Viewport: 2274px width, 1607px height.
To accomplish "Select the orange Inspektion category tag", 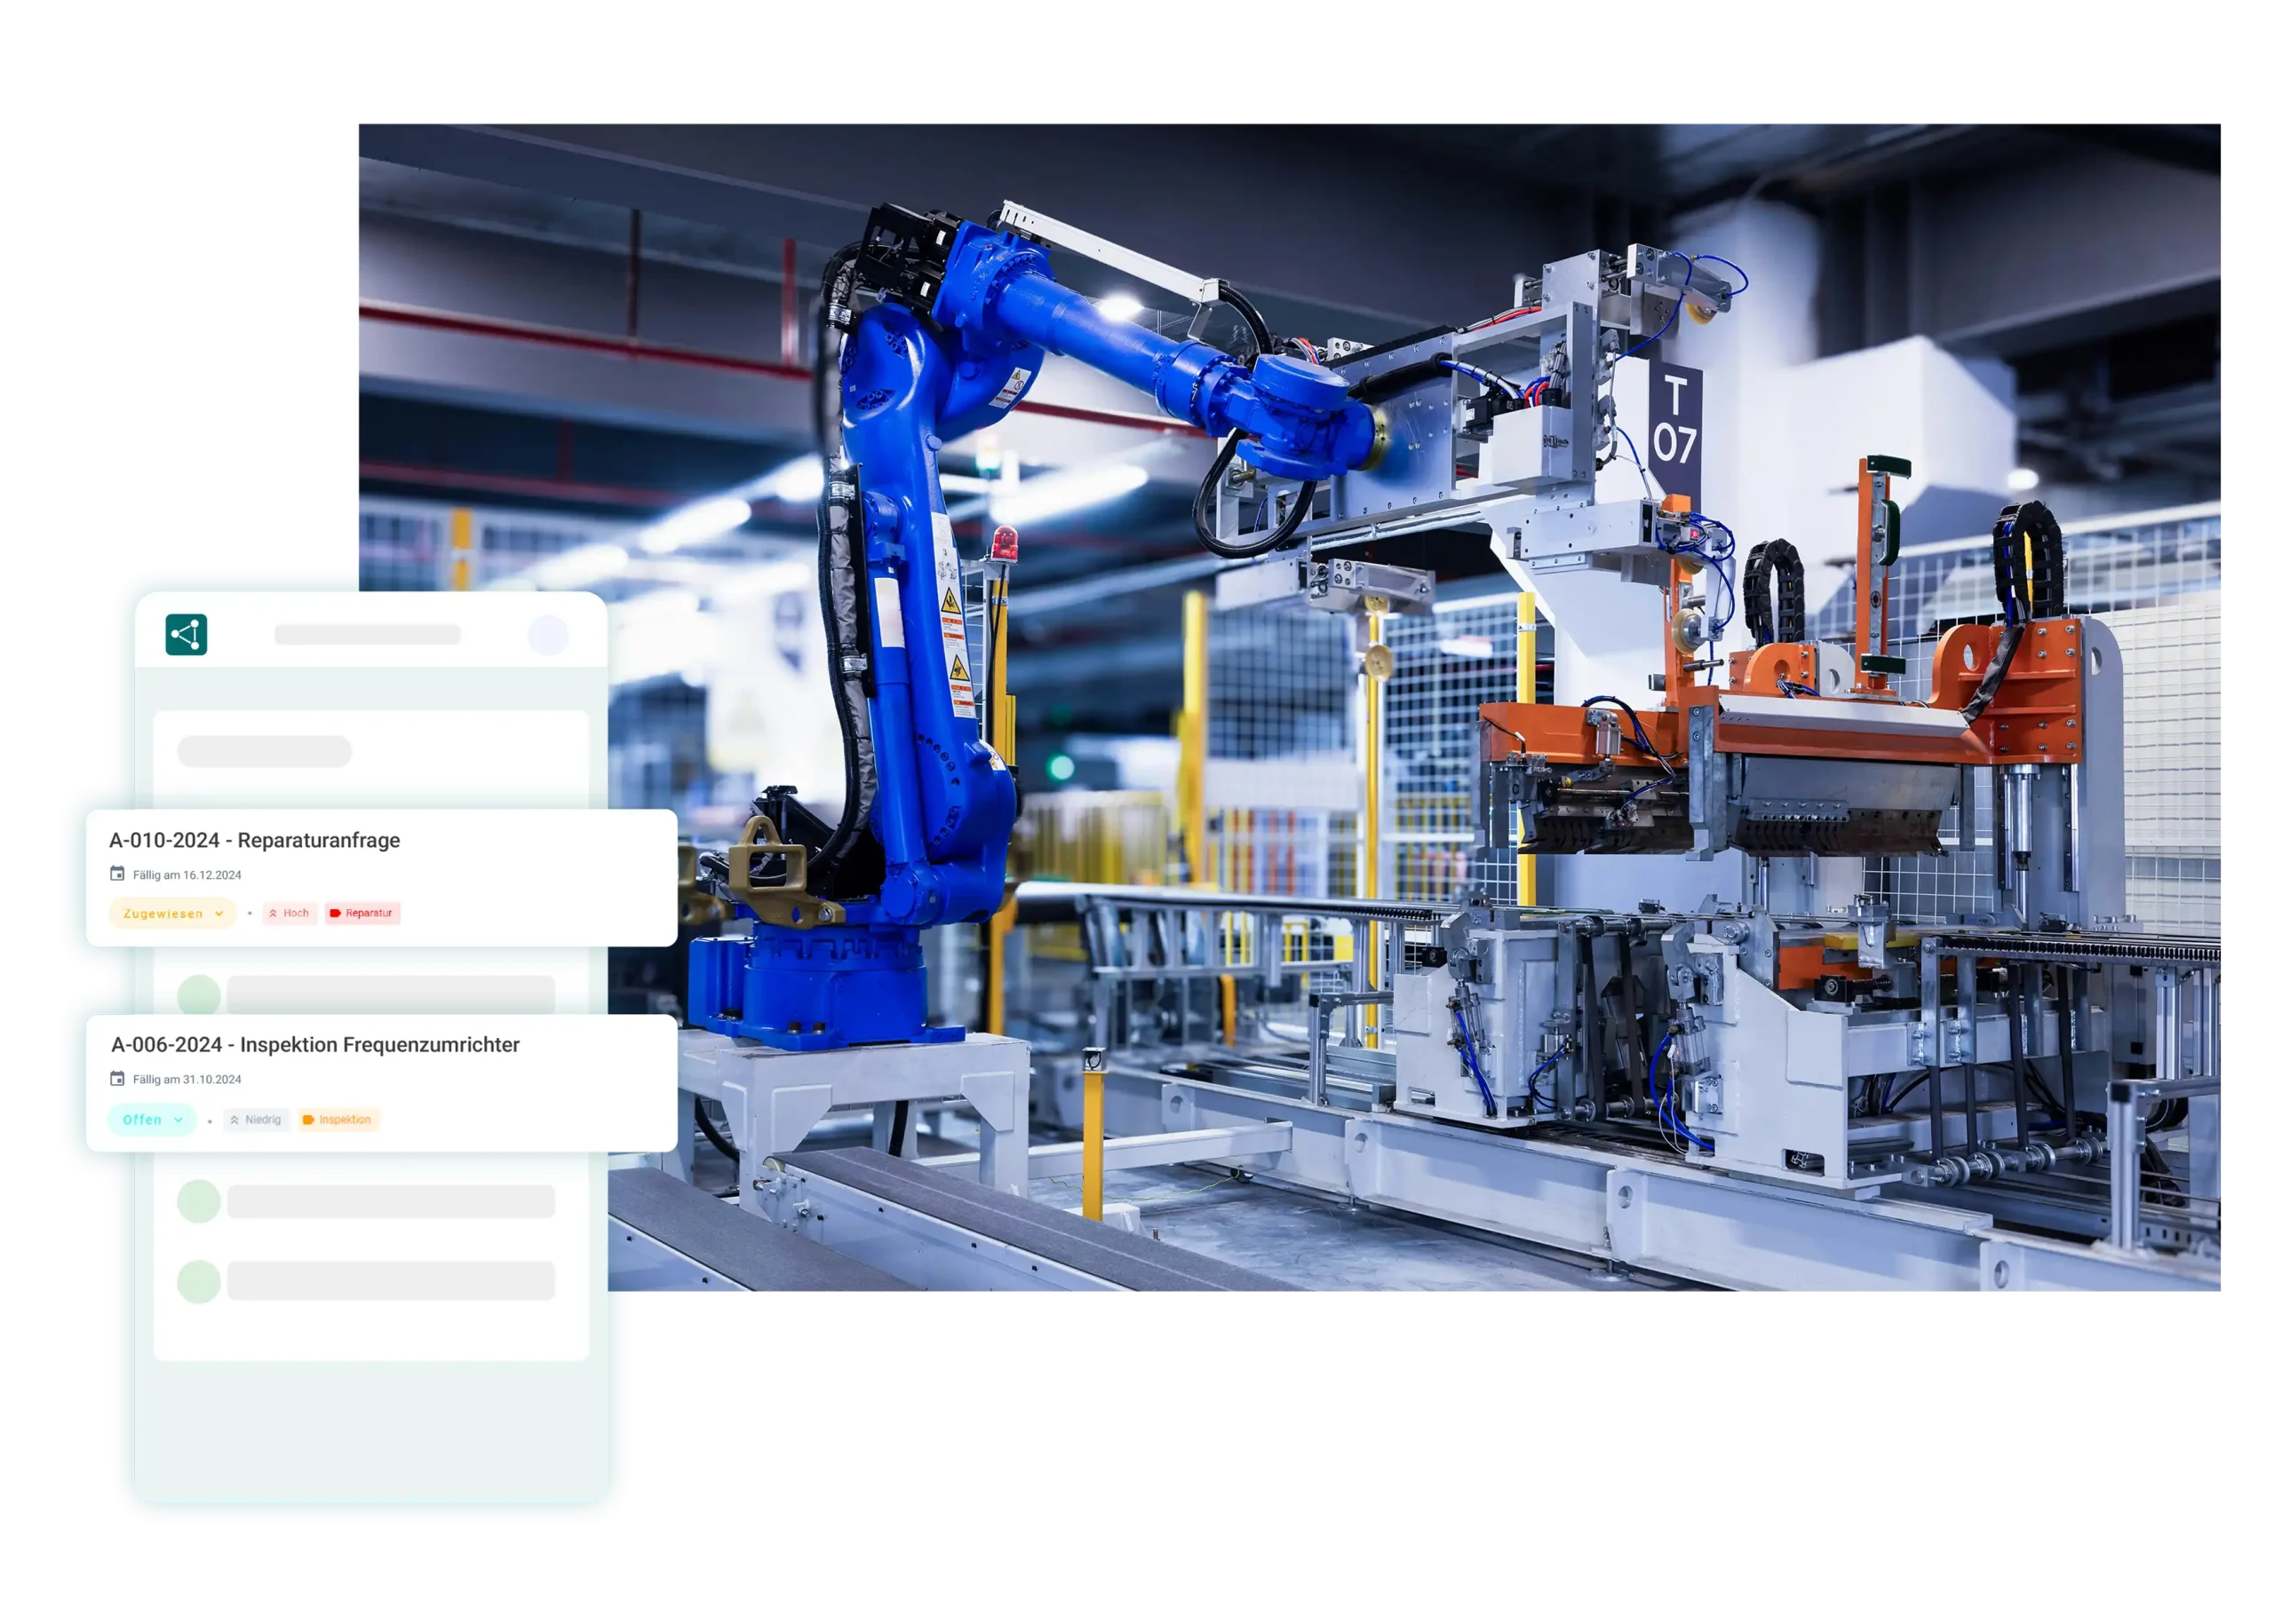I will pyautogui.click(x=338, y=1120).
